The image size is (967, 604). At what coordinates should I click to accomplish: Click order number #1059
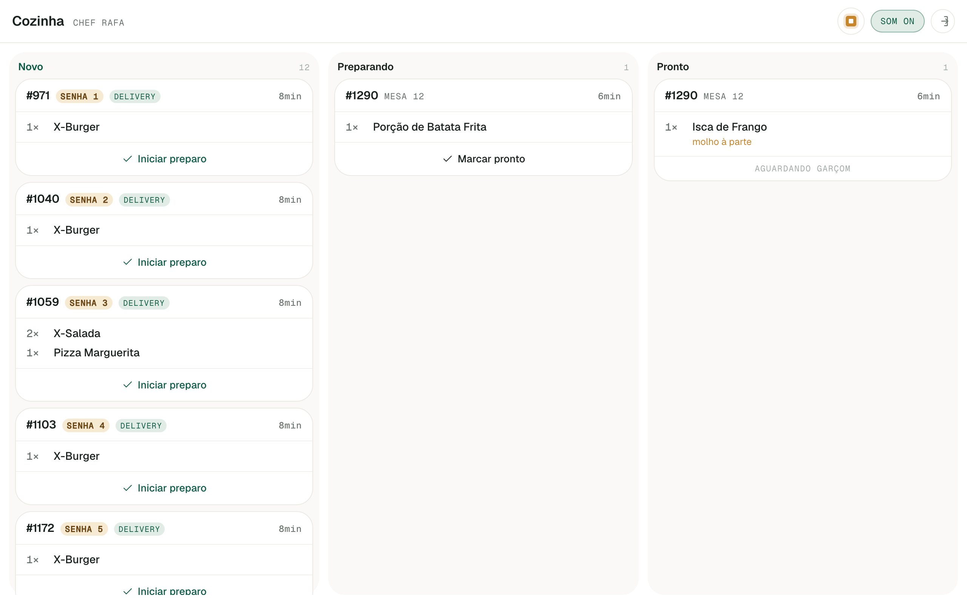(42, 302)
